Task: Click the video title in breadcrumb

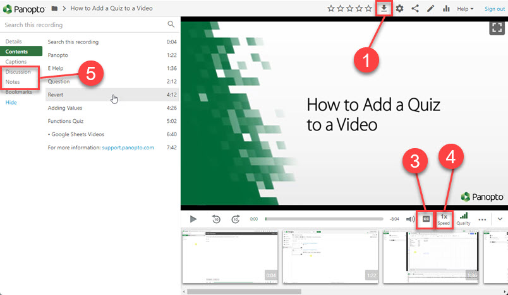Action: (111, 8)
